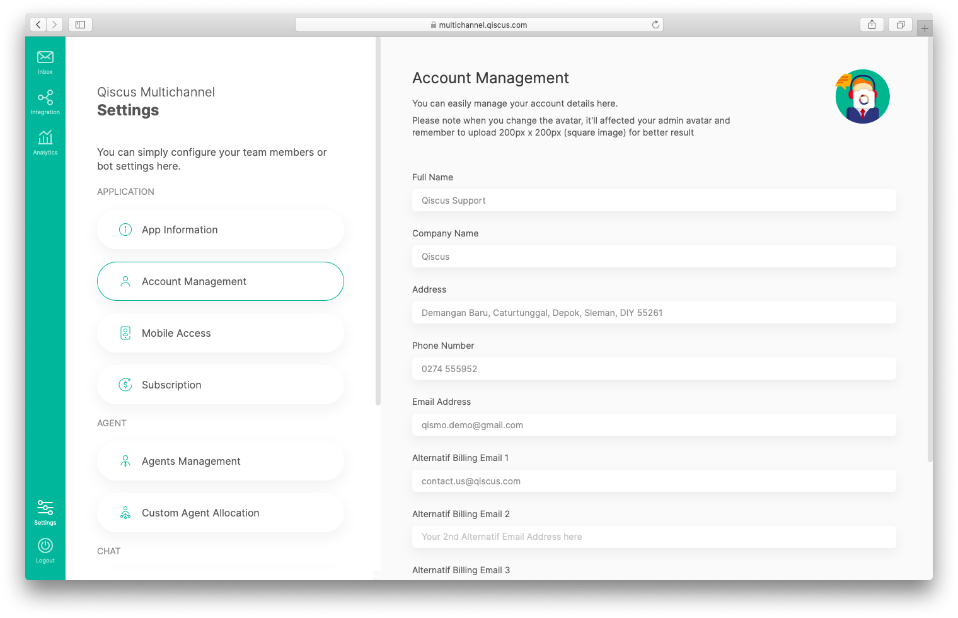Click the settings list scrollbar
The width and height of the screenshot is (958, 618).
[x=378, y=221]
